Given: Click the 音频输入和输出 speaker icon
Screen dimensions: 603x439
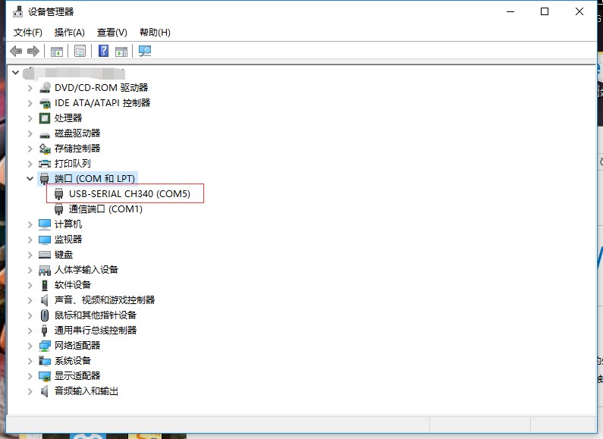Looking at the screenshot, I should tap(45, 391).
